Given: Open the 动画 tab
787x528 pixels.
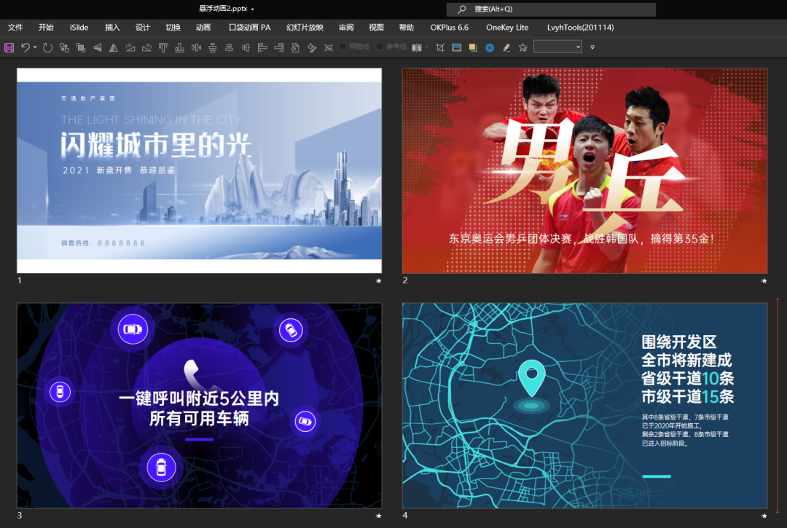Looking at the screenshot, I should tap(203, 28).
